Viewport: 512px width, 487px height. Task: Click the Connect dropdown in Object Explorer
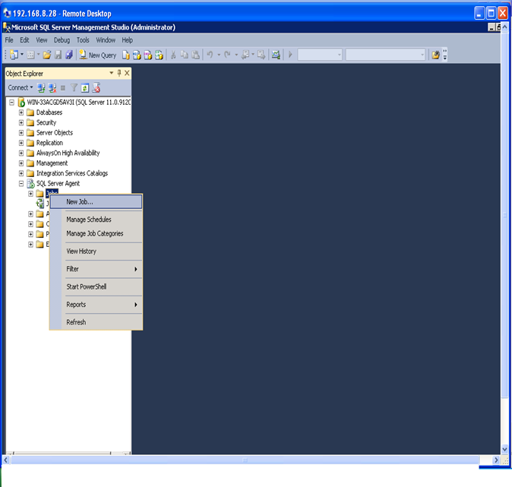point(21,87)
